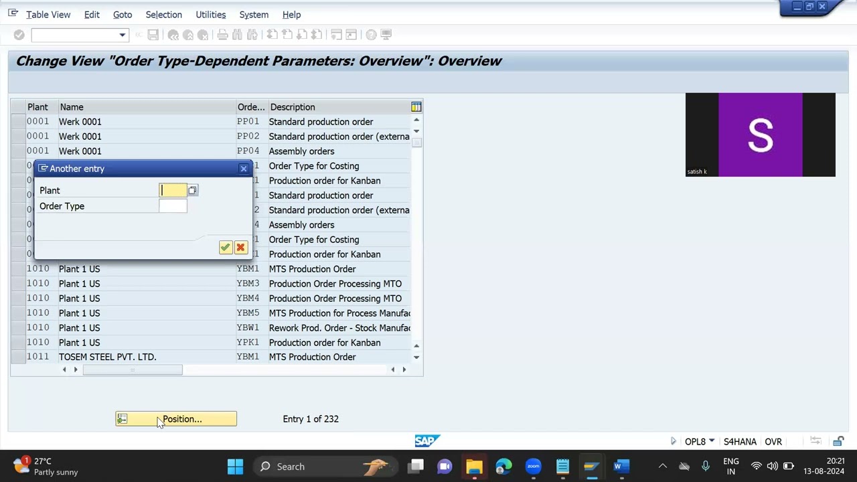This screenshot has height=482, width=857.
Task: Expand status bar with the triangle arrow
Action: click(x=673, y=441)
